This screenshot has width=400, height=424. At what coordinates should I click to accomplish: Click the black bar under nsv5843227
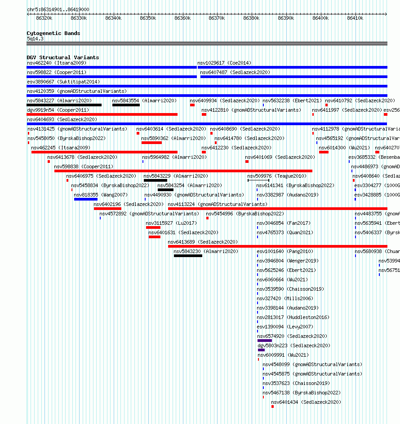(64, 105)
